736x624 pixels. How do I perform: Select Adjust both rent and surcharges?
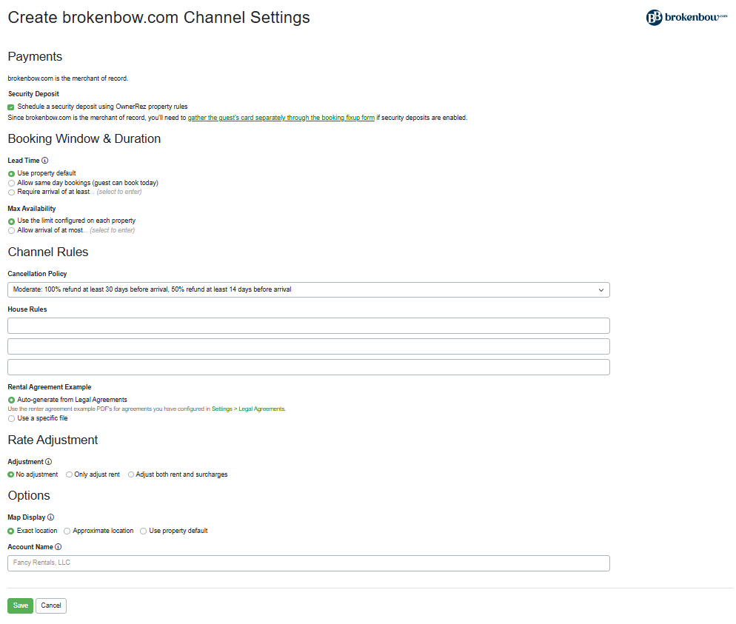tap(131, 474)
